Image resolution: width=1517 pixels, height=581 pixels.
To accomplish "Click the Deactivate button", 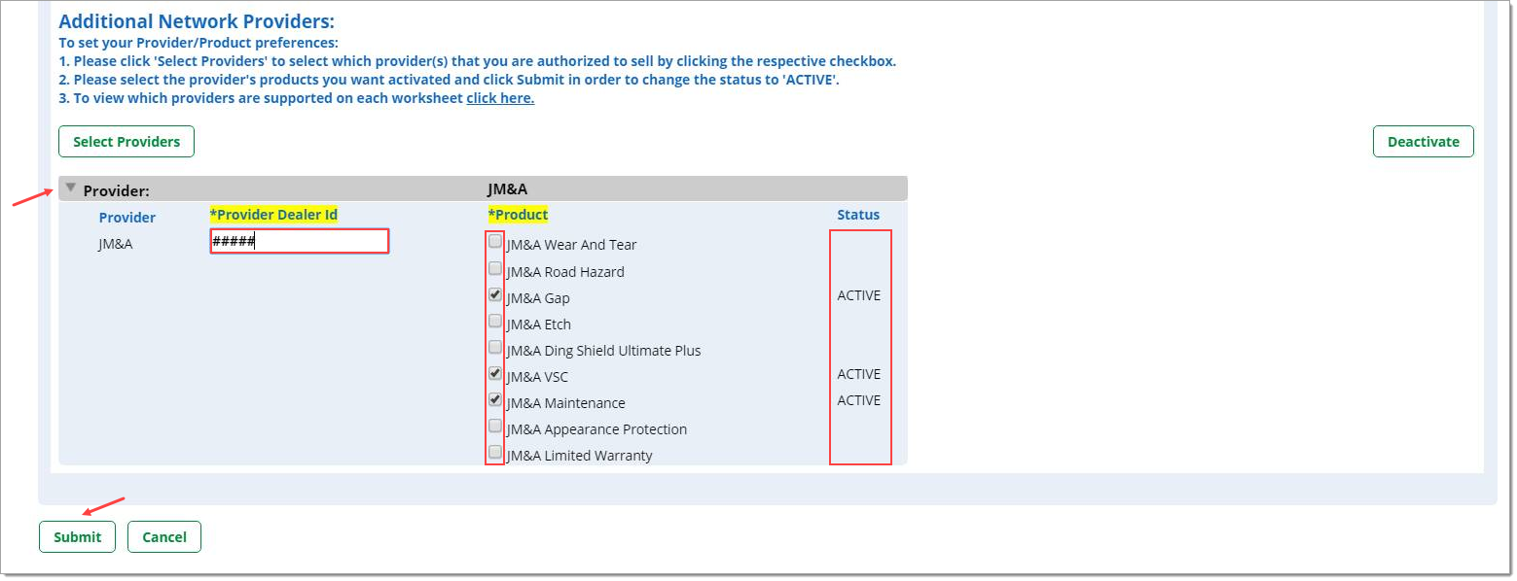I will pos(1423,142).
